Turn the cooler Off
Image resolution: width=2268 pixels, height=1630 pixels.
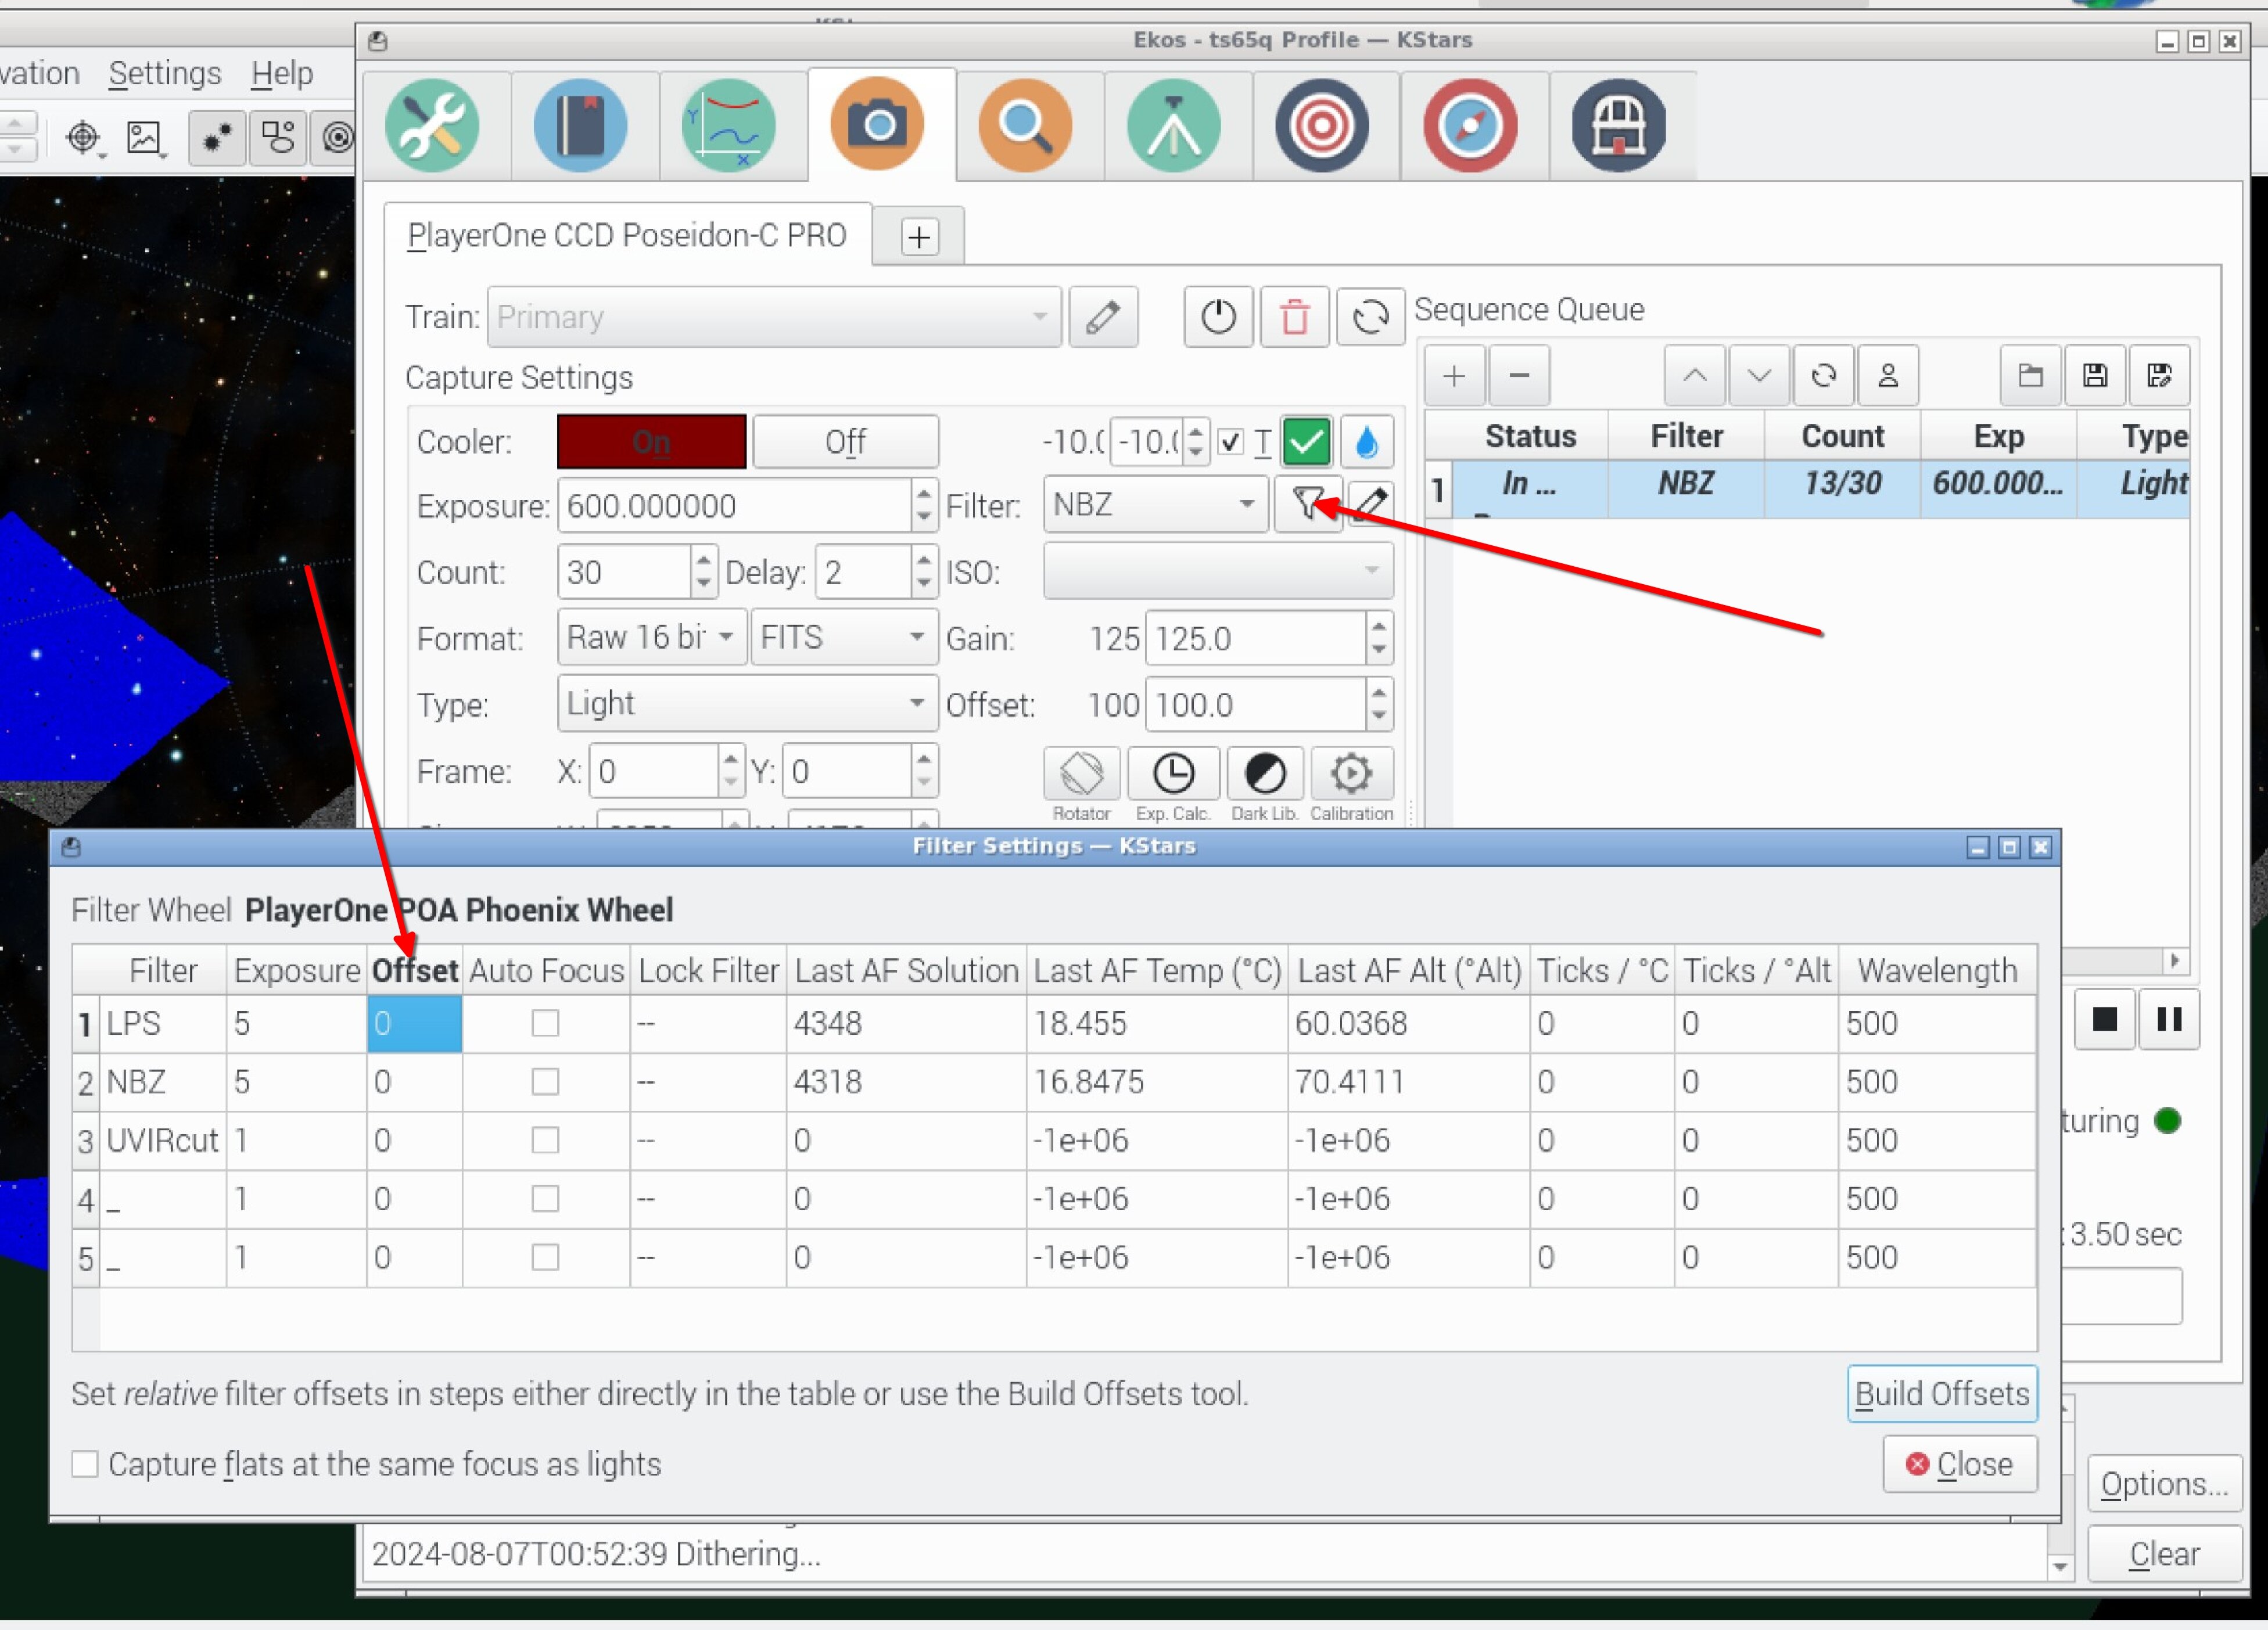coord(845,442)
